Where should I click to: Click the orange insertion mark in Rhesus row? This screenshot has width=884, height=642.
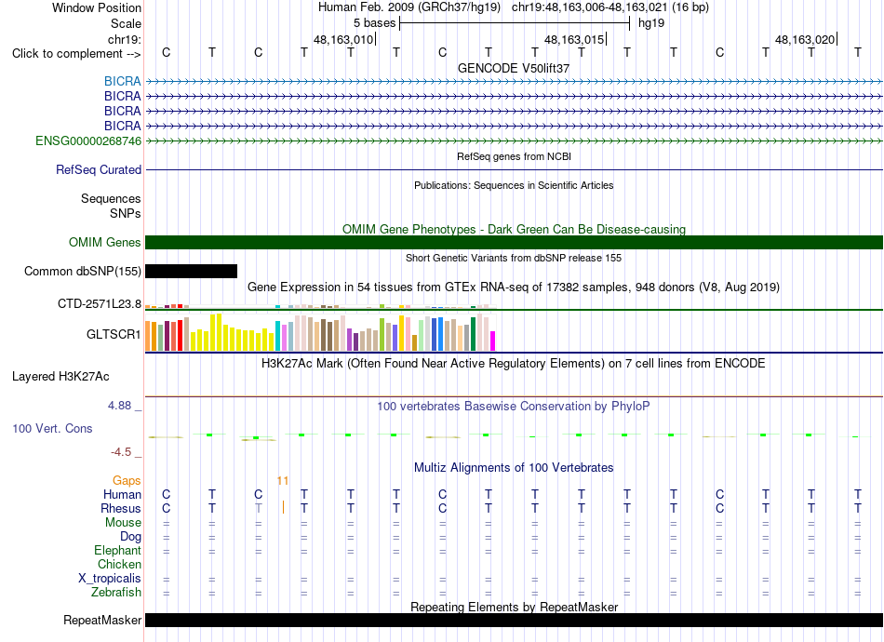tap(283, 508)
